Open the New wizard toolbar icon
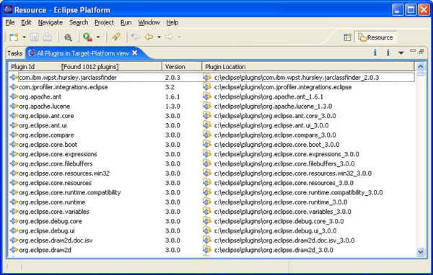Screen dimensions: 433x275 coord(14,37)
